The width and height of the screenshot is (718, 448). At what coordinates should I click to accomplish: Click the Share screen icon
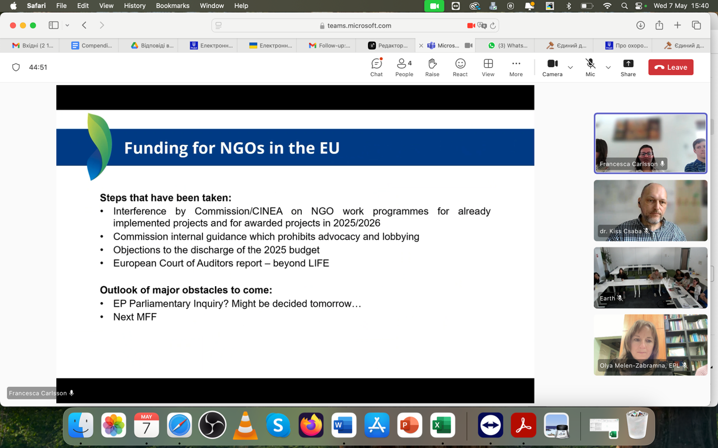[x=628, y=67]
